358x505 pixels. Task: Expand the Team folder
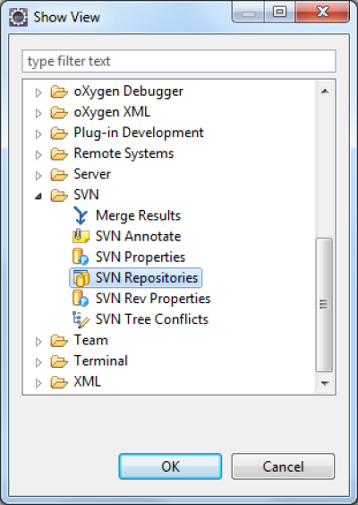[x=38, y=342]
